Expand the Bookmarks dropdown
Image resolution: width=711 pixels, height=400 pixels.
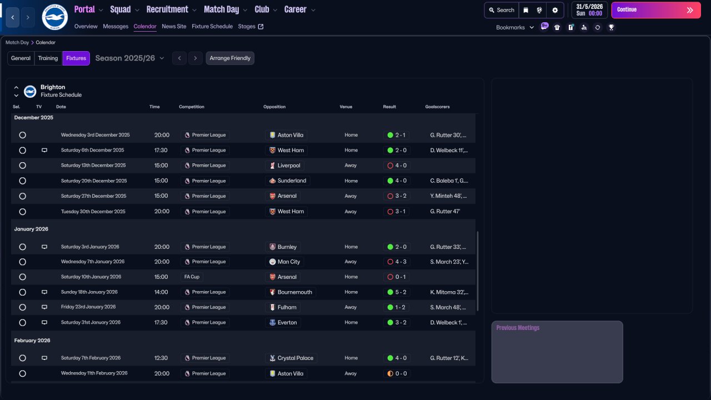point(515,27)
